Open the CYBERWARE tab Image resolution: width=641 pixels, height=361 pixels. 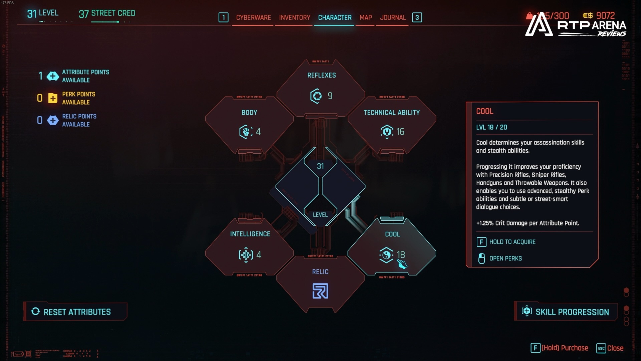(252, 17)
